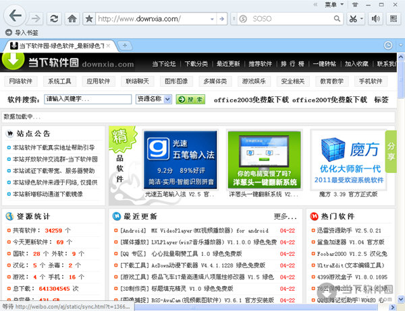The width and height of the screenshot is (405, 311).
Task: Select the 多媒体类 category tab
Action: pos(215,81)
